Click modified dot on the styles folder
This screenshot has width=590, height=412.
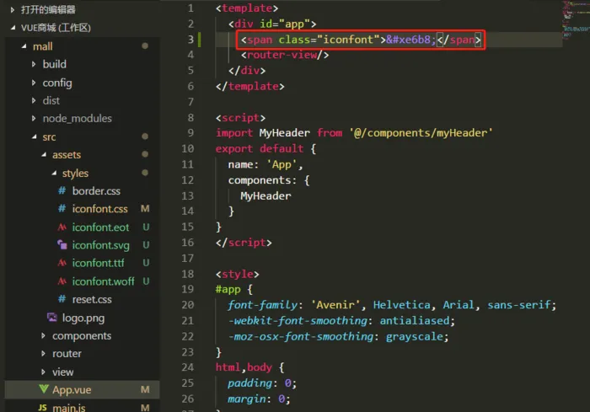[x=145, y=173]
